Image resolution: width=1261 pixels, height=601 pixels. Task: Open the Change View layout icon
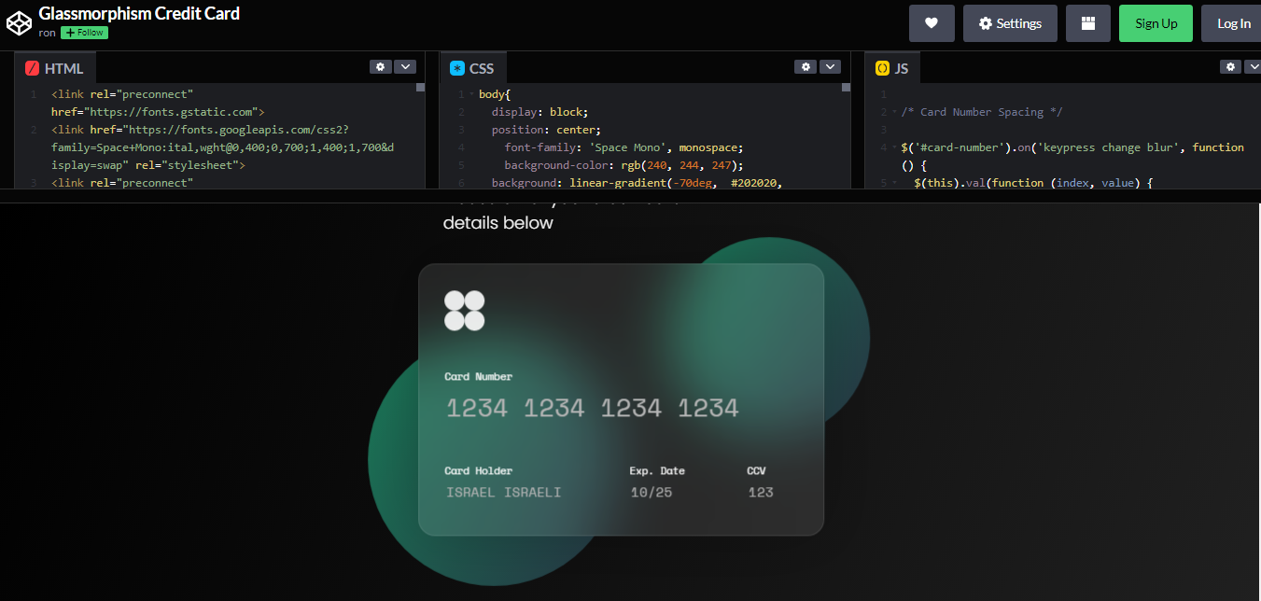pyautogui.click(x=1087, y=22)
